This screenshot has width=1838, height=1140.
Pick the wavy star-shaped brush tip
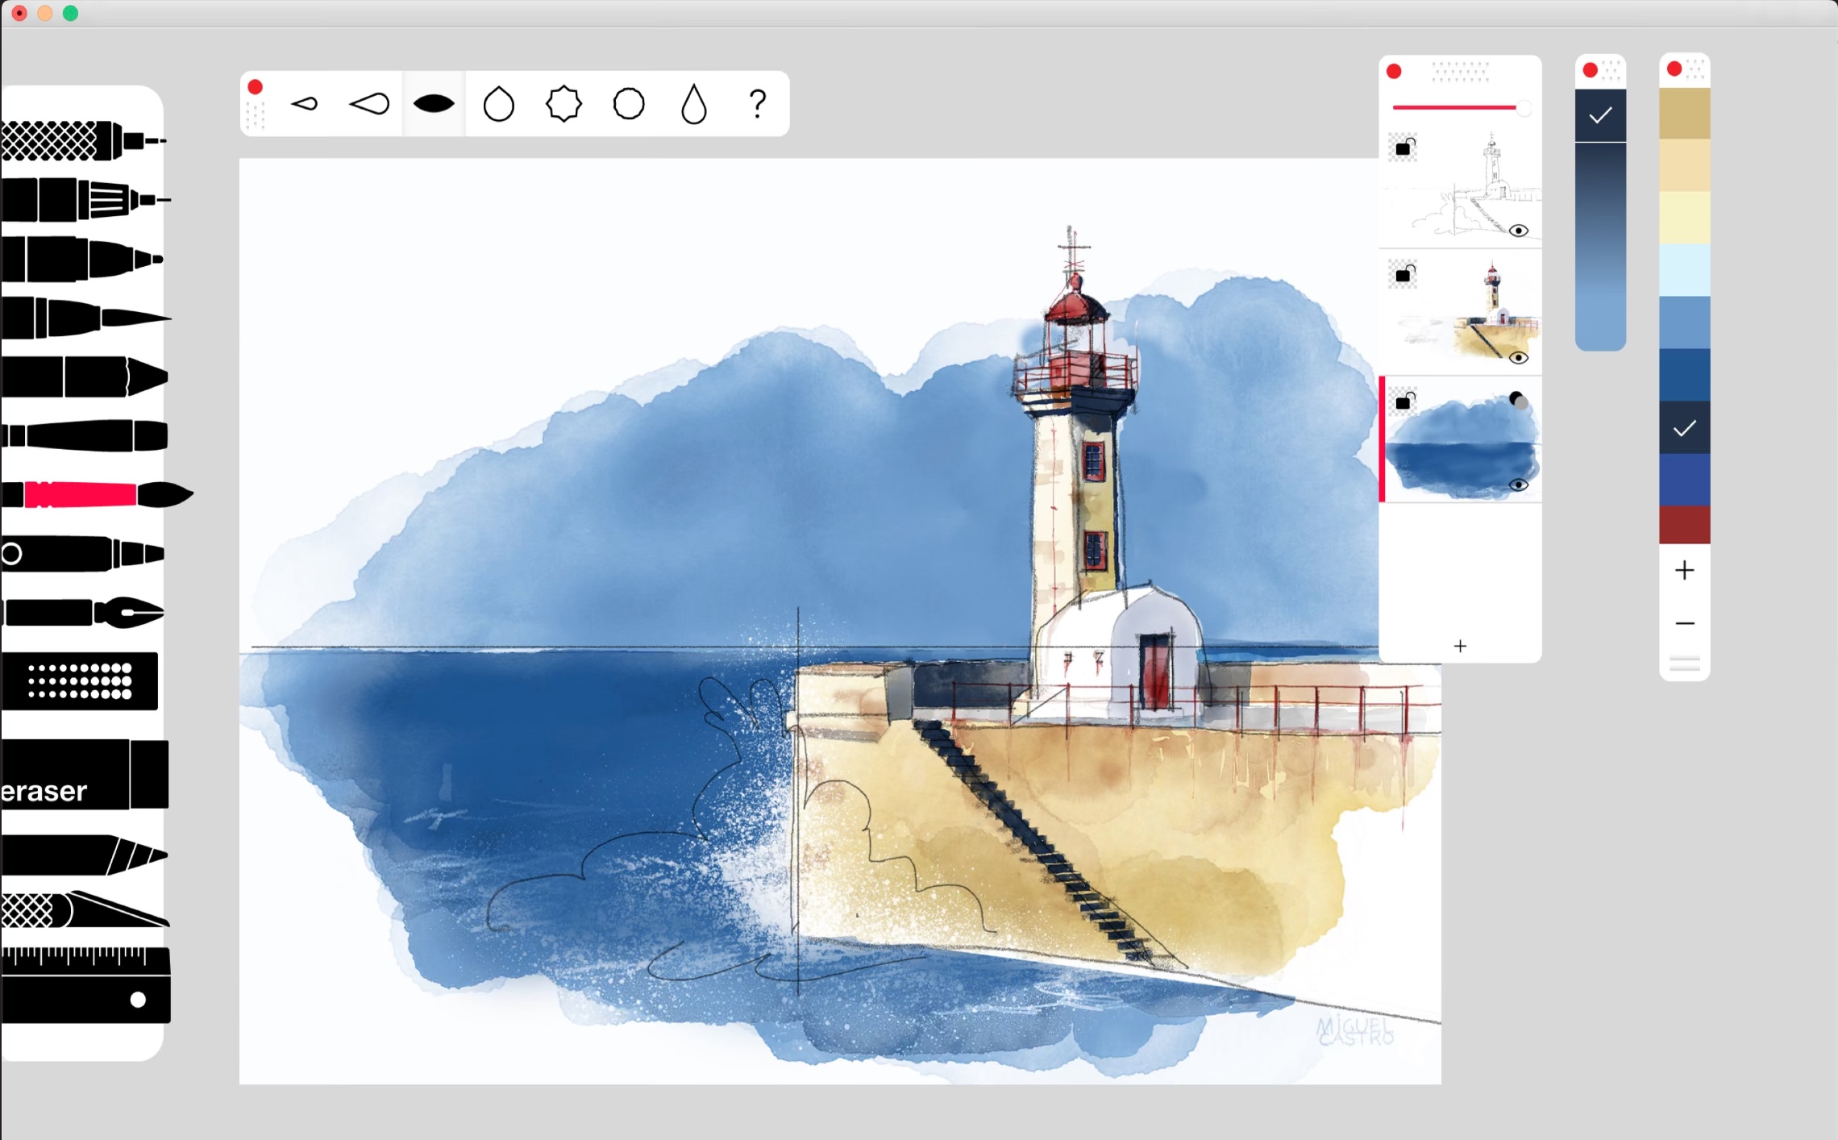coord(563,104)
